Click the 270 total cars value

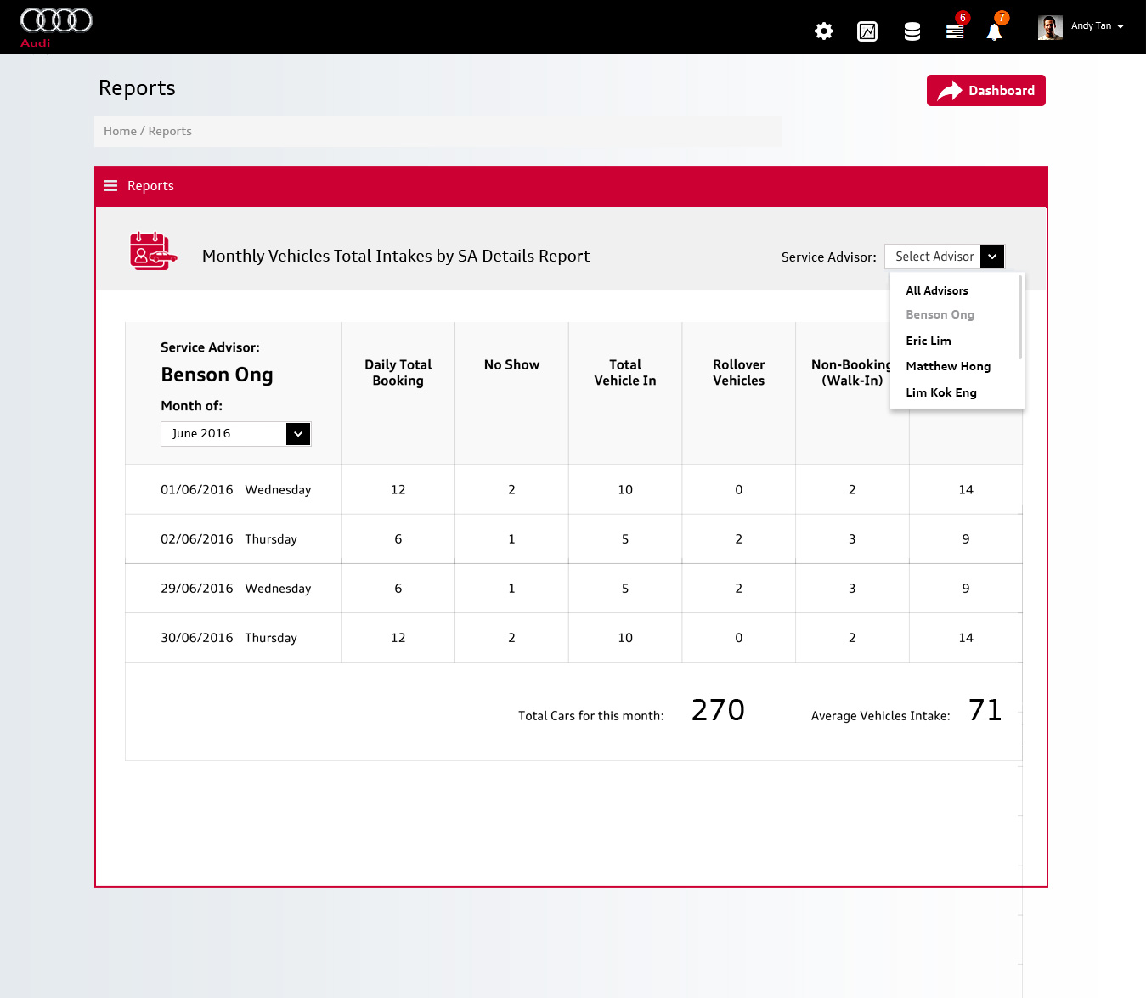click(x=718, y=710)
